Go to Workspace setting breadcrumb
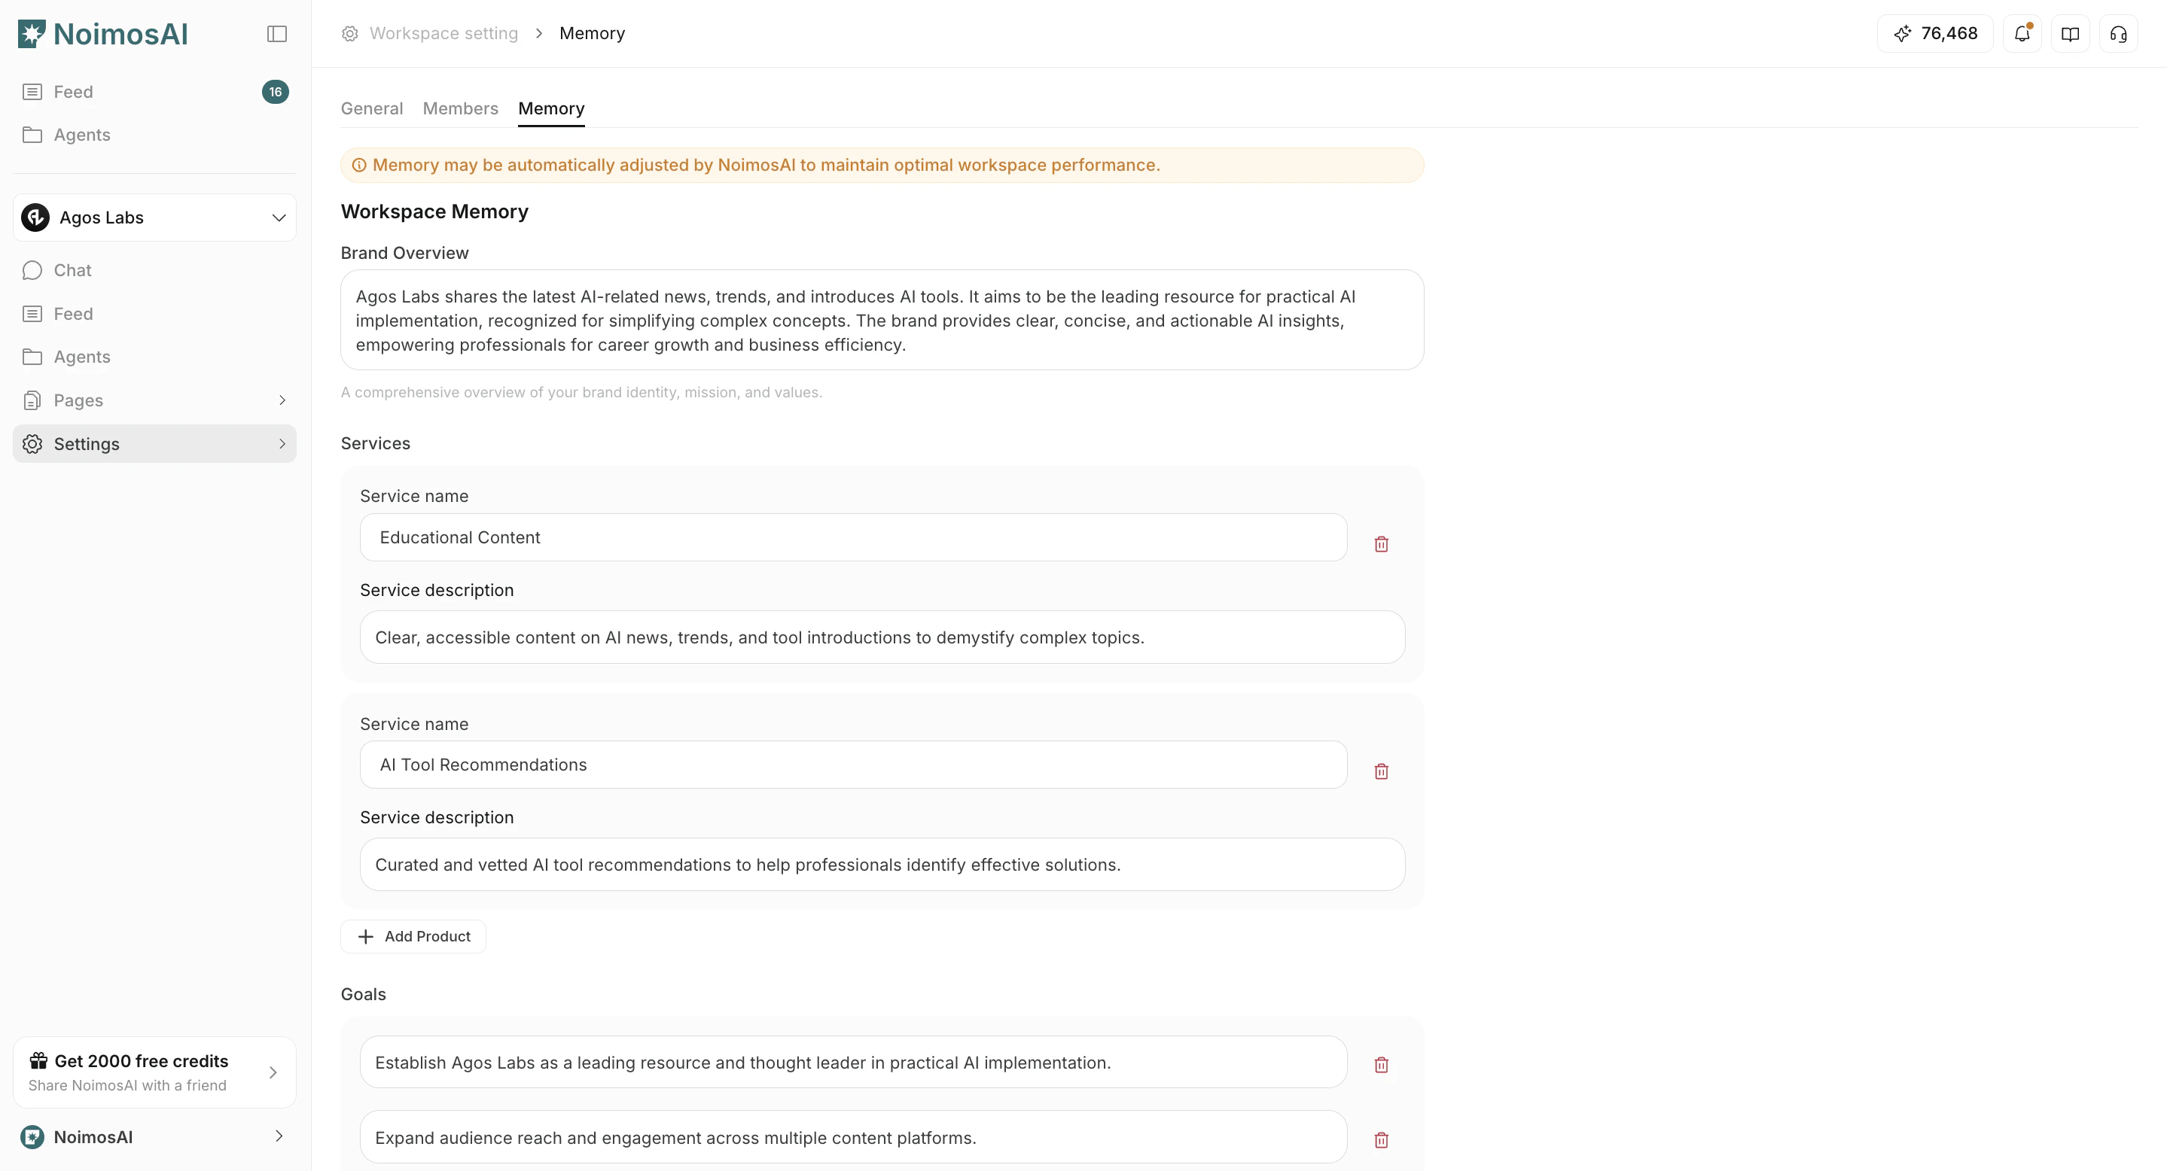 443,34
